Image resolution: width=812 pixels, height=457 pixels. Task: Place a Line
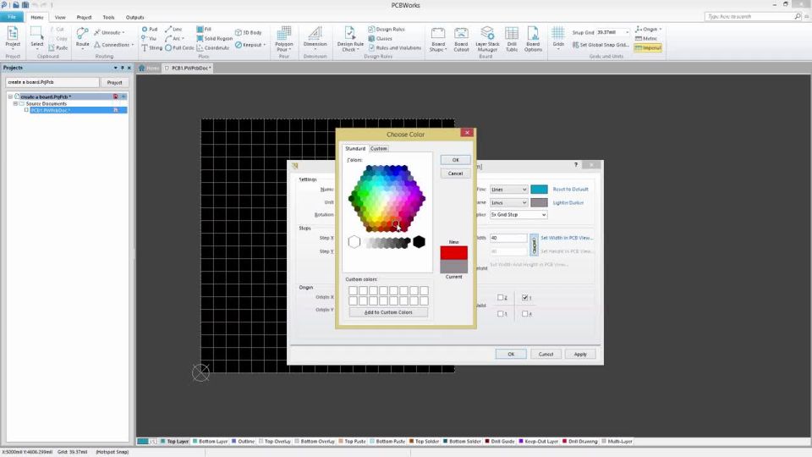tap(173, 30)
